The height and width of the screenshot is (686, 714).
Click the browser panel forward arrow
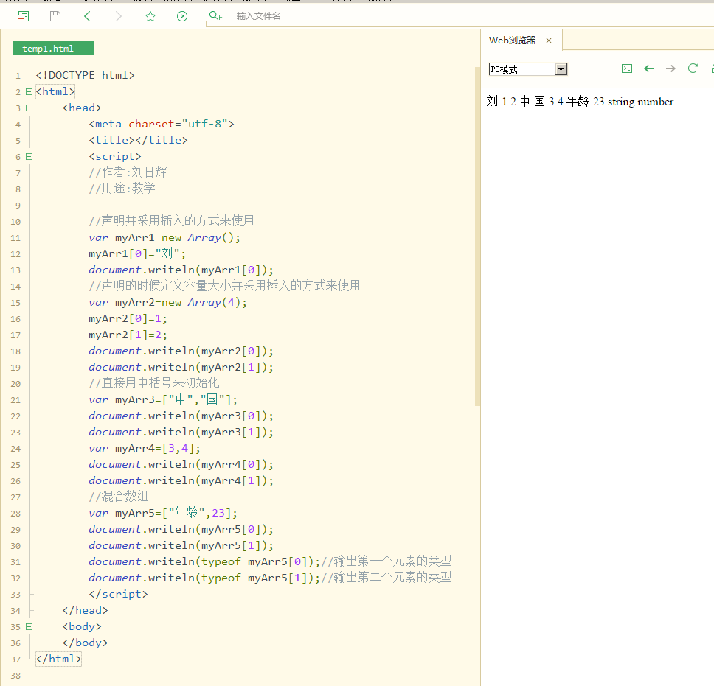(670, 69)
